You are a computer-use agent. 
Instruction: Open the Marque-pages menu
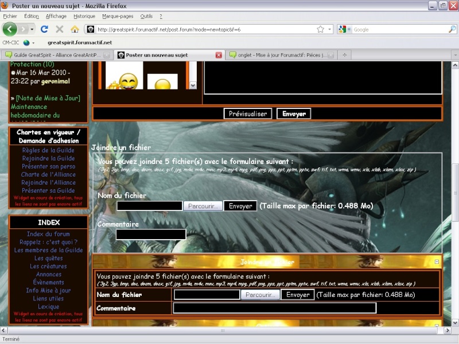(118, 17)
